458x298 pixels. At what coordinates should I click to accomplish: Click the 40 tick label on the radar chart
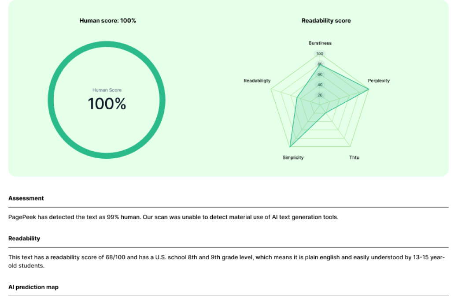(x=320, y=85)
